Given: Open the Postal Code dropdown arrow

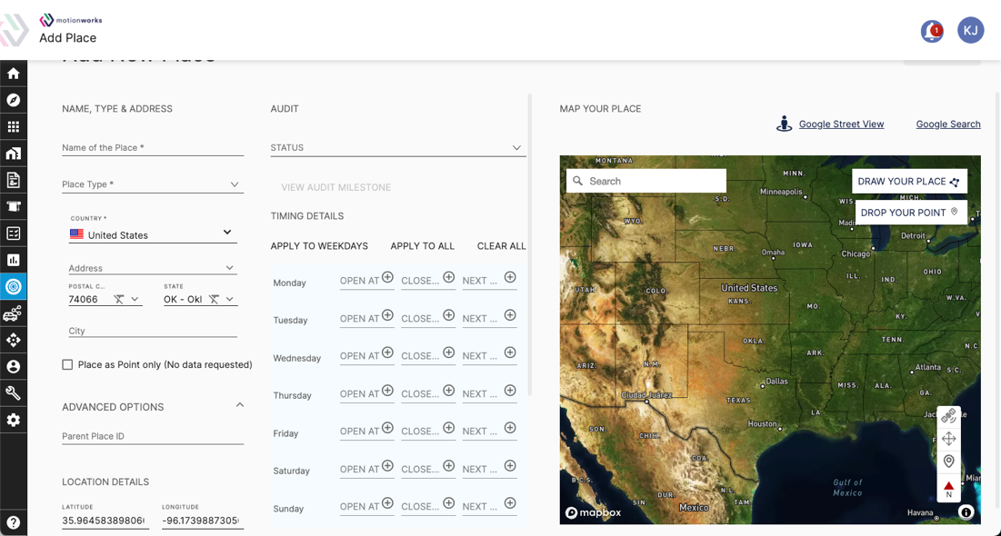Looking at the screenshot, I should click(135, 299).
